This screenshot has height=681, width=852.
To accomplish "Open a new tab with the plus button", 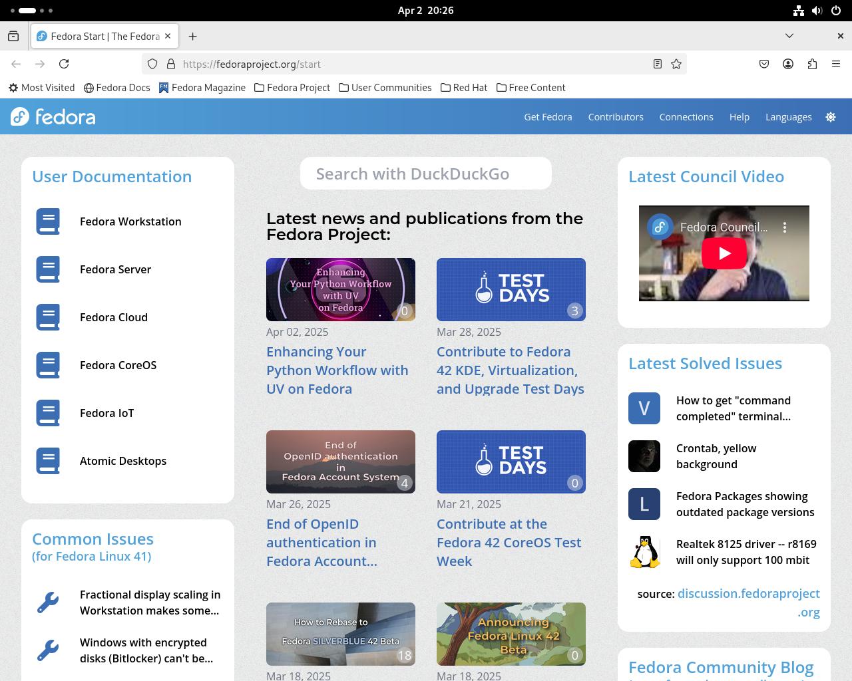I will coord(192,36).
